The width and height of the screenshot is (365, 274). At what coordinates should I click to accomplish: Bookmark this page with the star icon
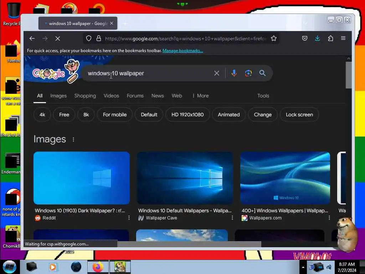click(274, 39)
